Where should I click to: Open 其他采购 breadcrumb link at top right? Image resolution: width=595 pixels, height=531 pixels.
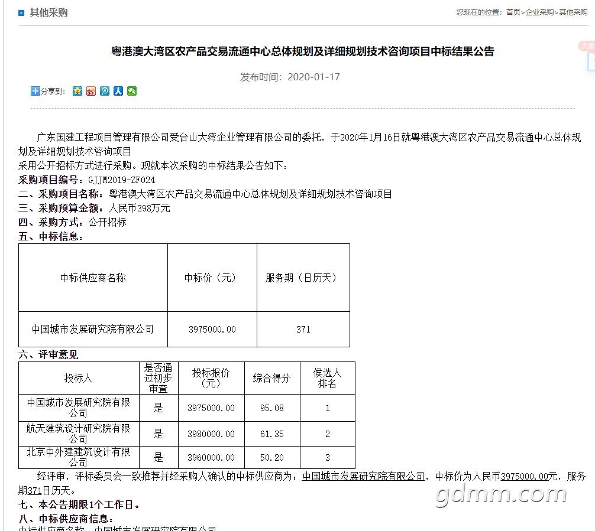click(x=573, y=12)
